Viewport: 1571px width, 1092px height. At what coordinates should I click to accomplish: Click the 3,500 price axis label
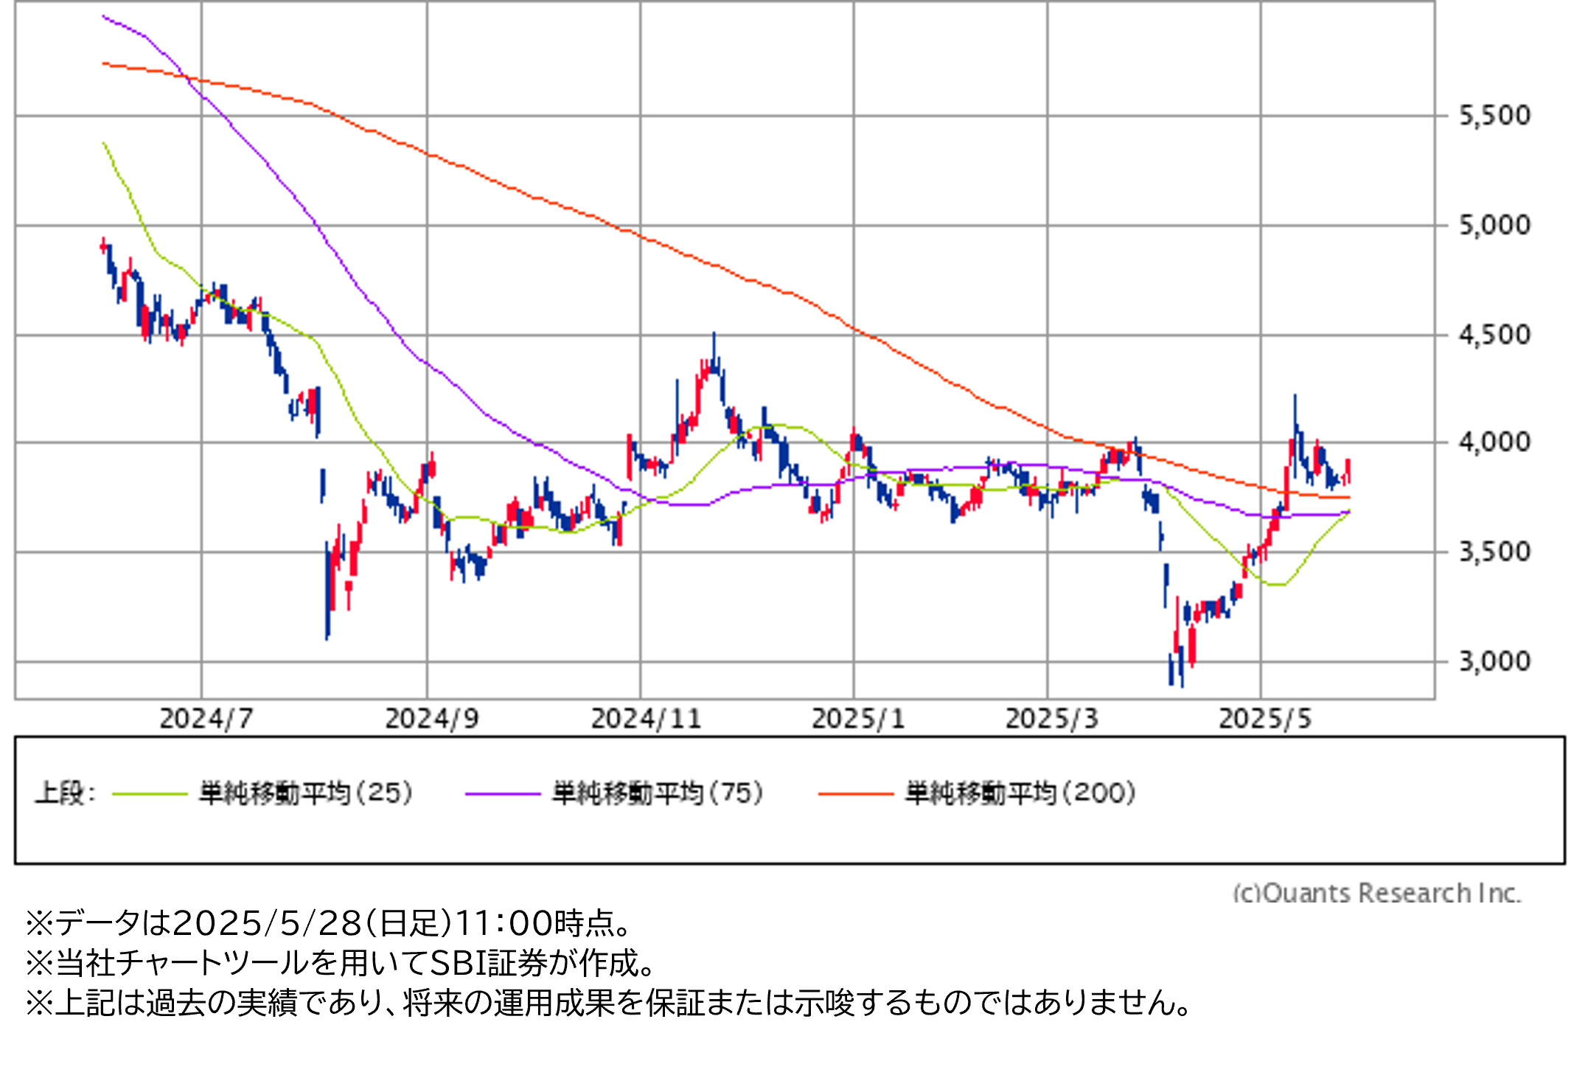(x=1494, y=552)
